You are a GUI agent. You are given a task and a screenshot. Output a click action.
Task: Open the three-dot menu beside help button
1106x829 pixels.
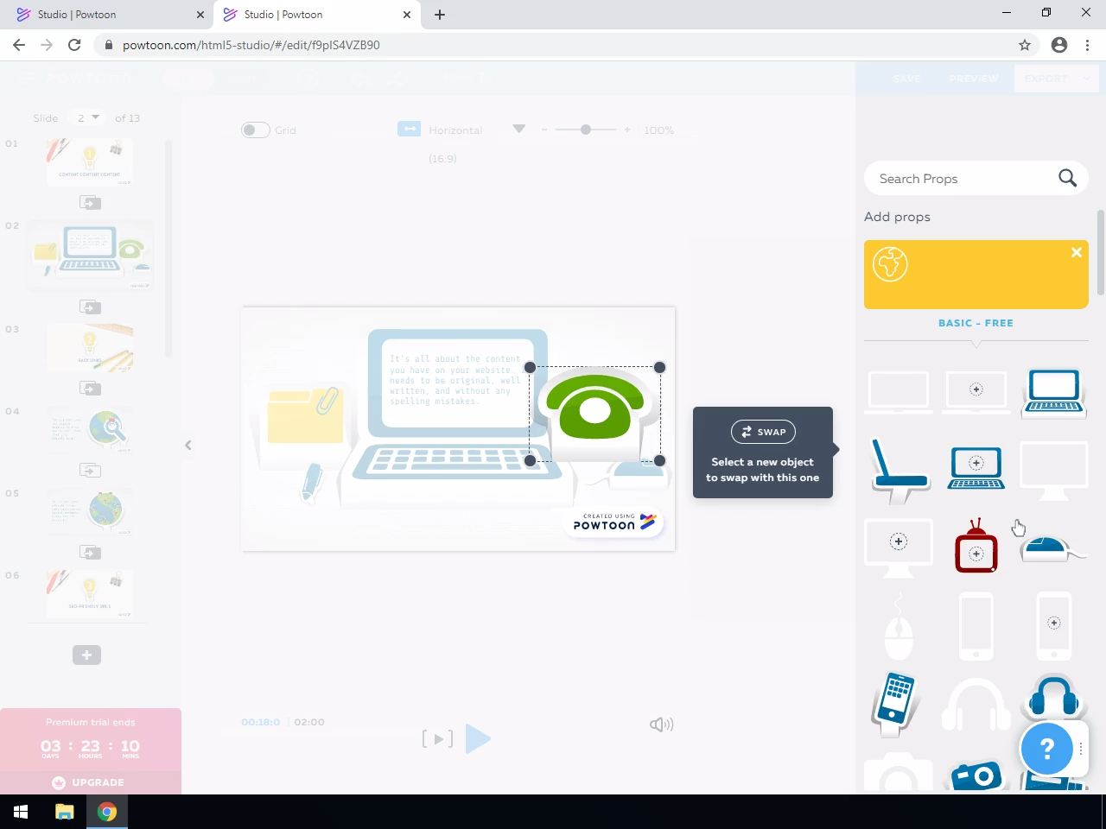click(1081, 749)
